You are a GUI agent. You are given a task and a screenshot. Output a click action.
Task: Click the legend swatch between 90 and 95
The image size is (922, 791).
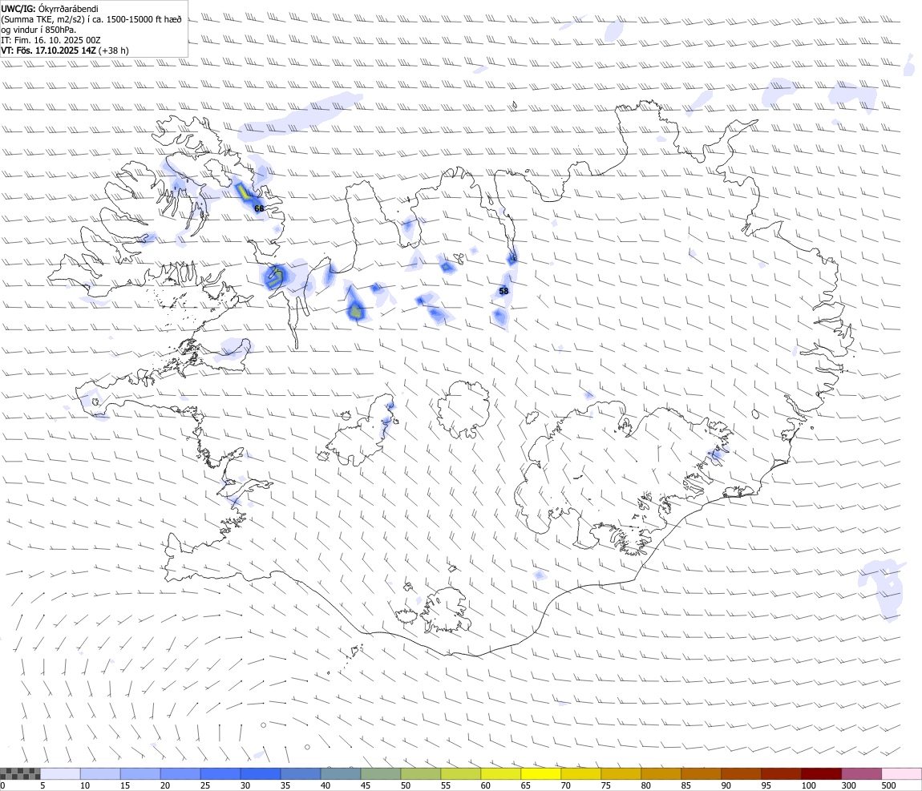click(x=741, y=773)
